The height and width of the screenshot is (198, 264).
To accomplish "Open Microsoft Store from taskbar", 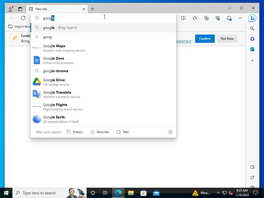I will click(x=143, y=193).
